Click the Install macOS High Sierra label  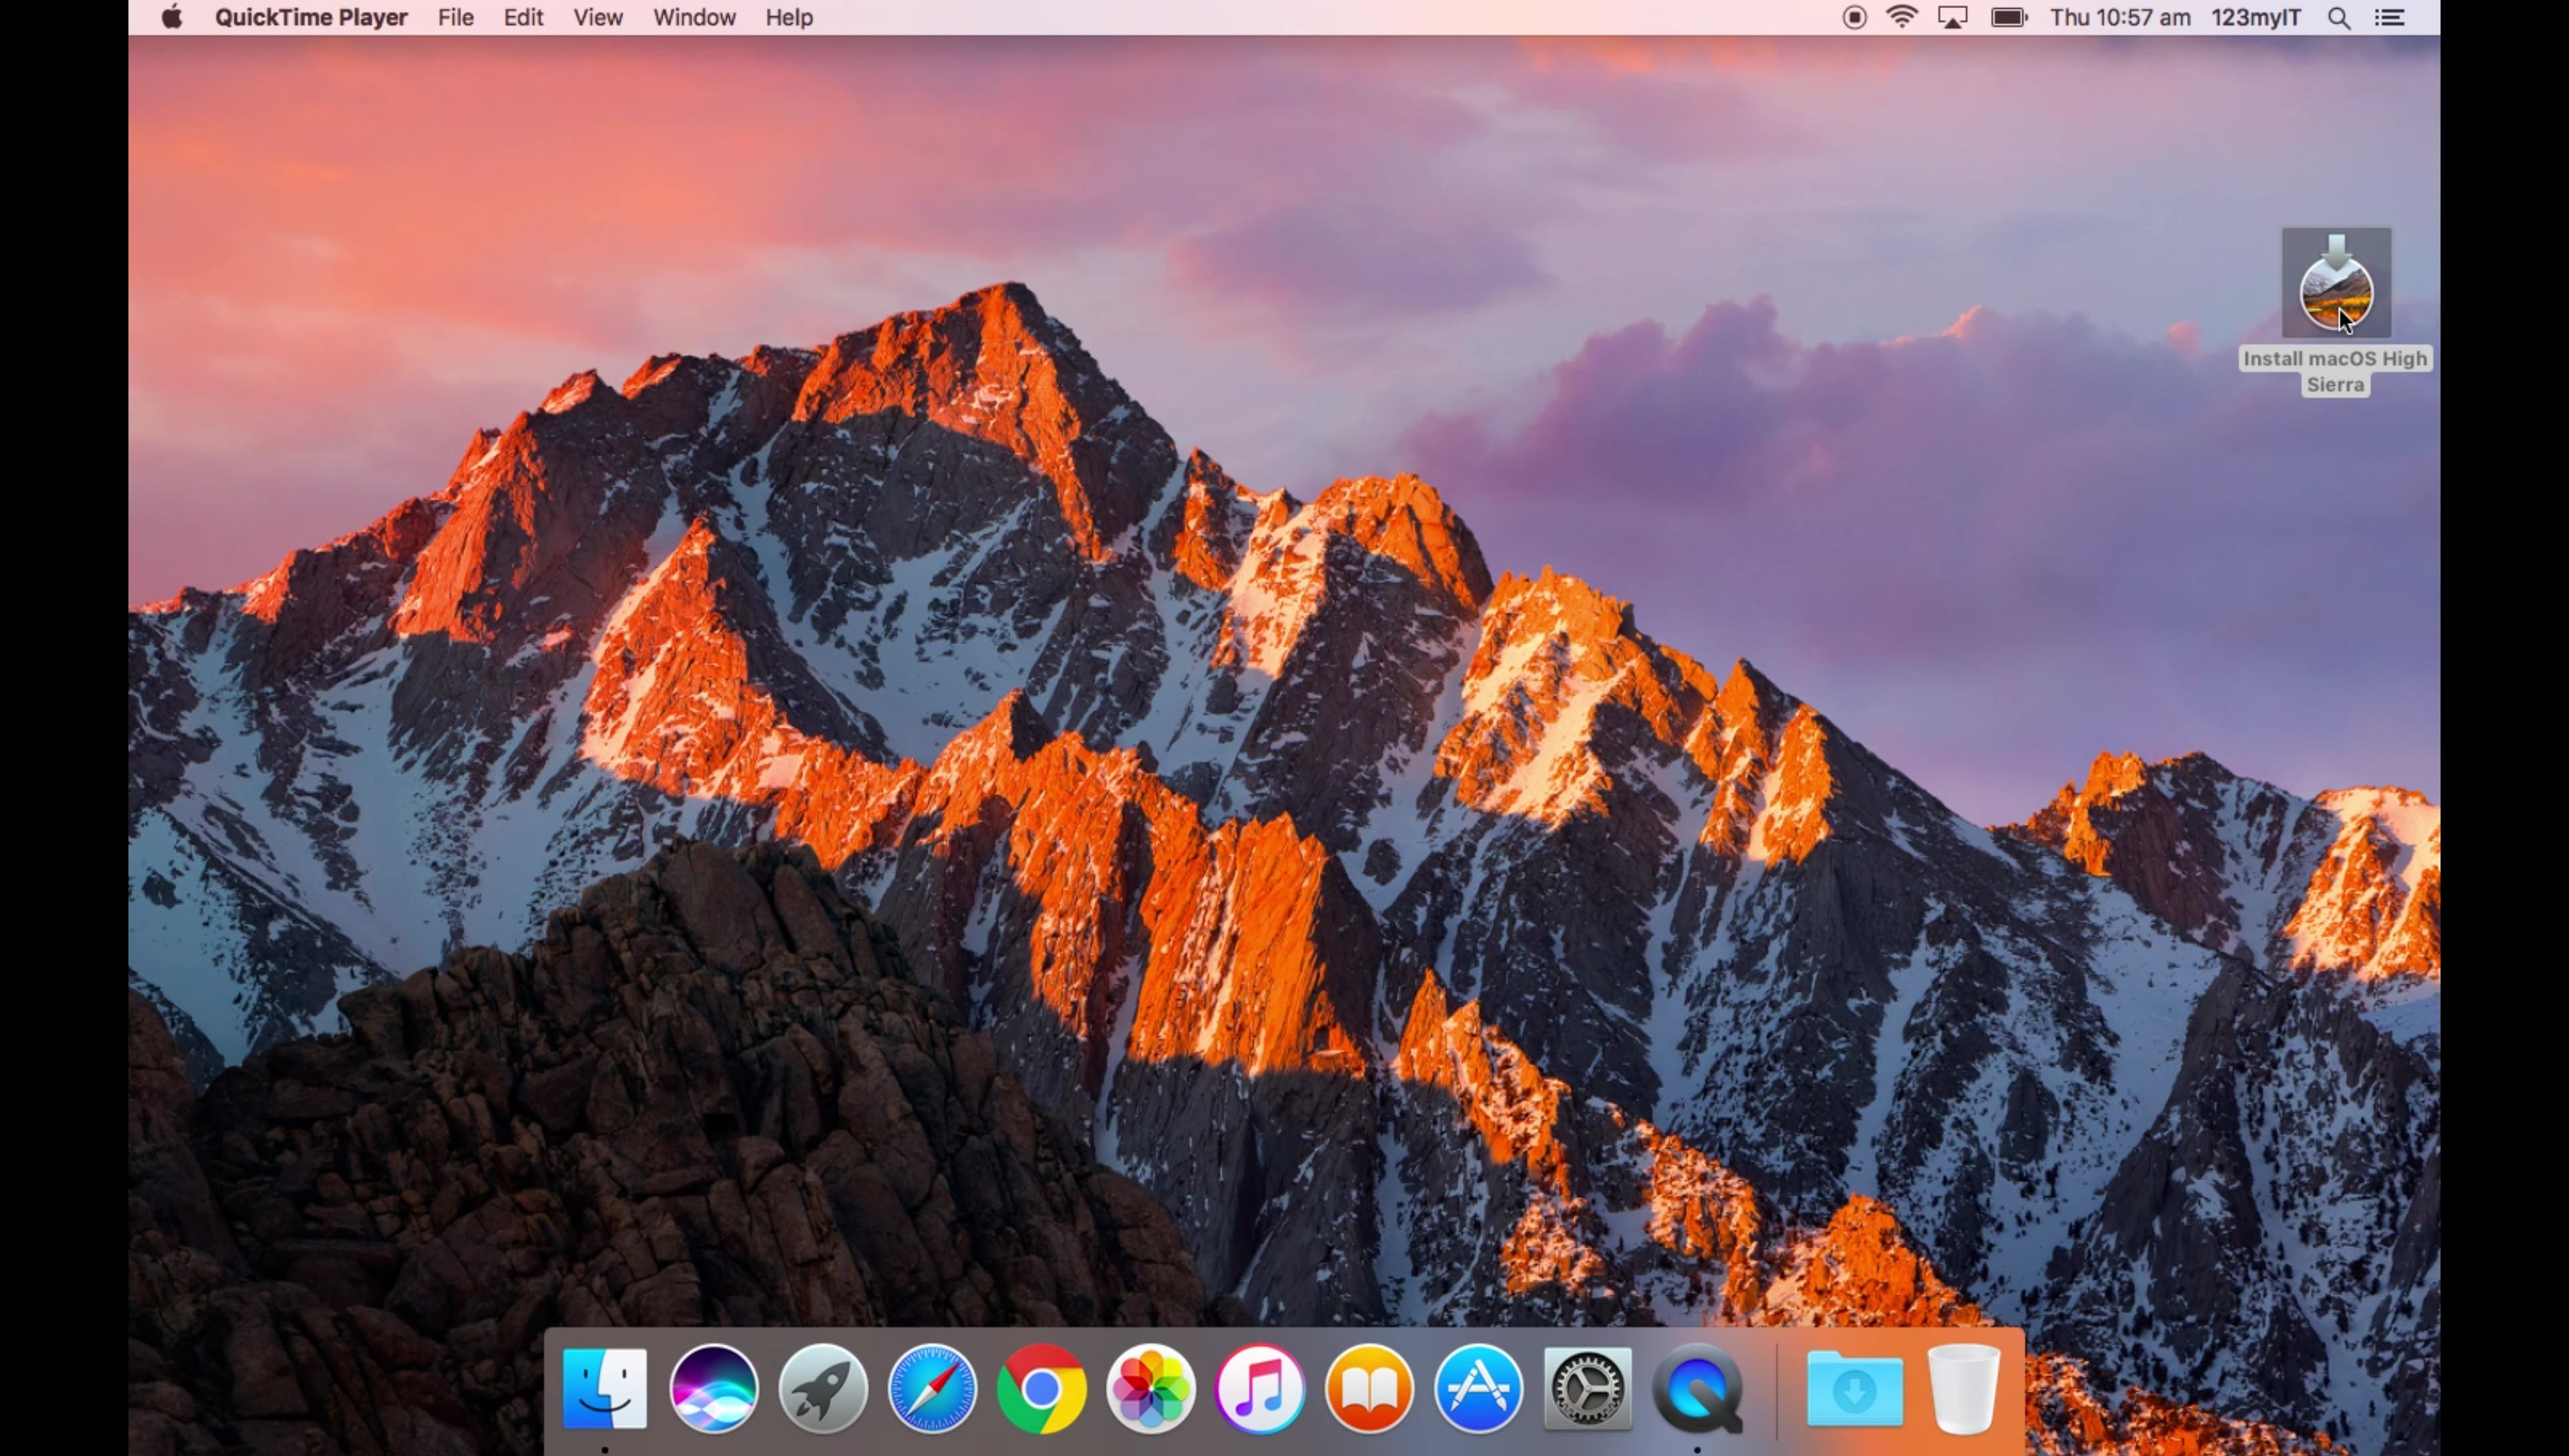click(x=2335, y=371)
